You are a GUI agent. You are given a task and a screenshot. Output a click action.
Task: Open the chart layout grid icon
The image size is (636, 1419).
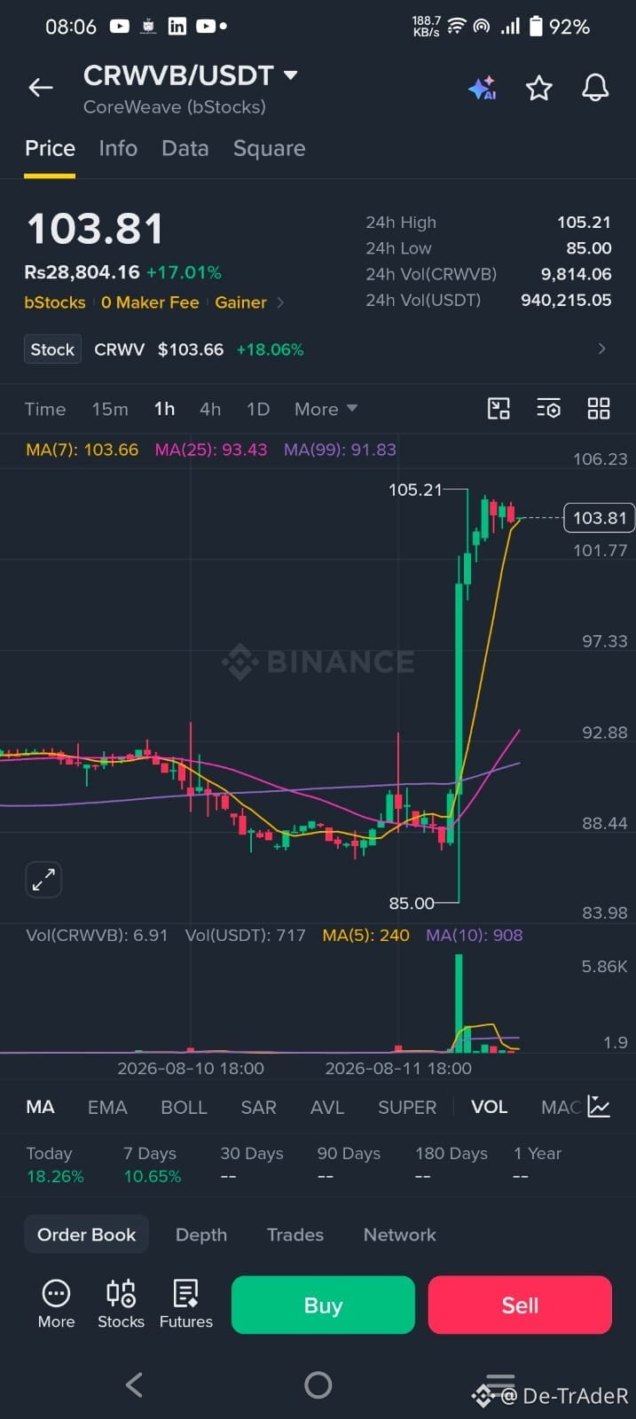coord(599,409)
